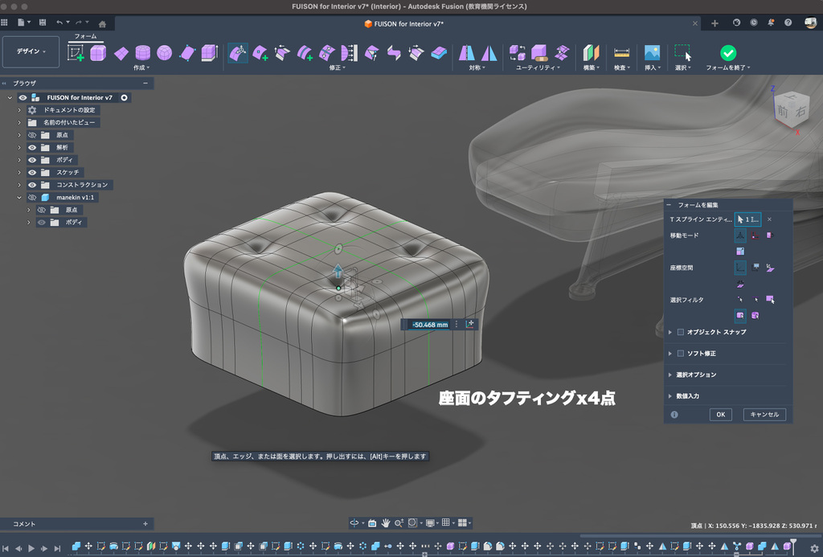
Task: Expand the 選択オプション section
Action: [670, 375]
